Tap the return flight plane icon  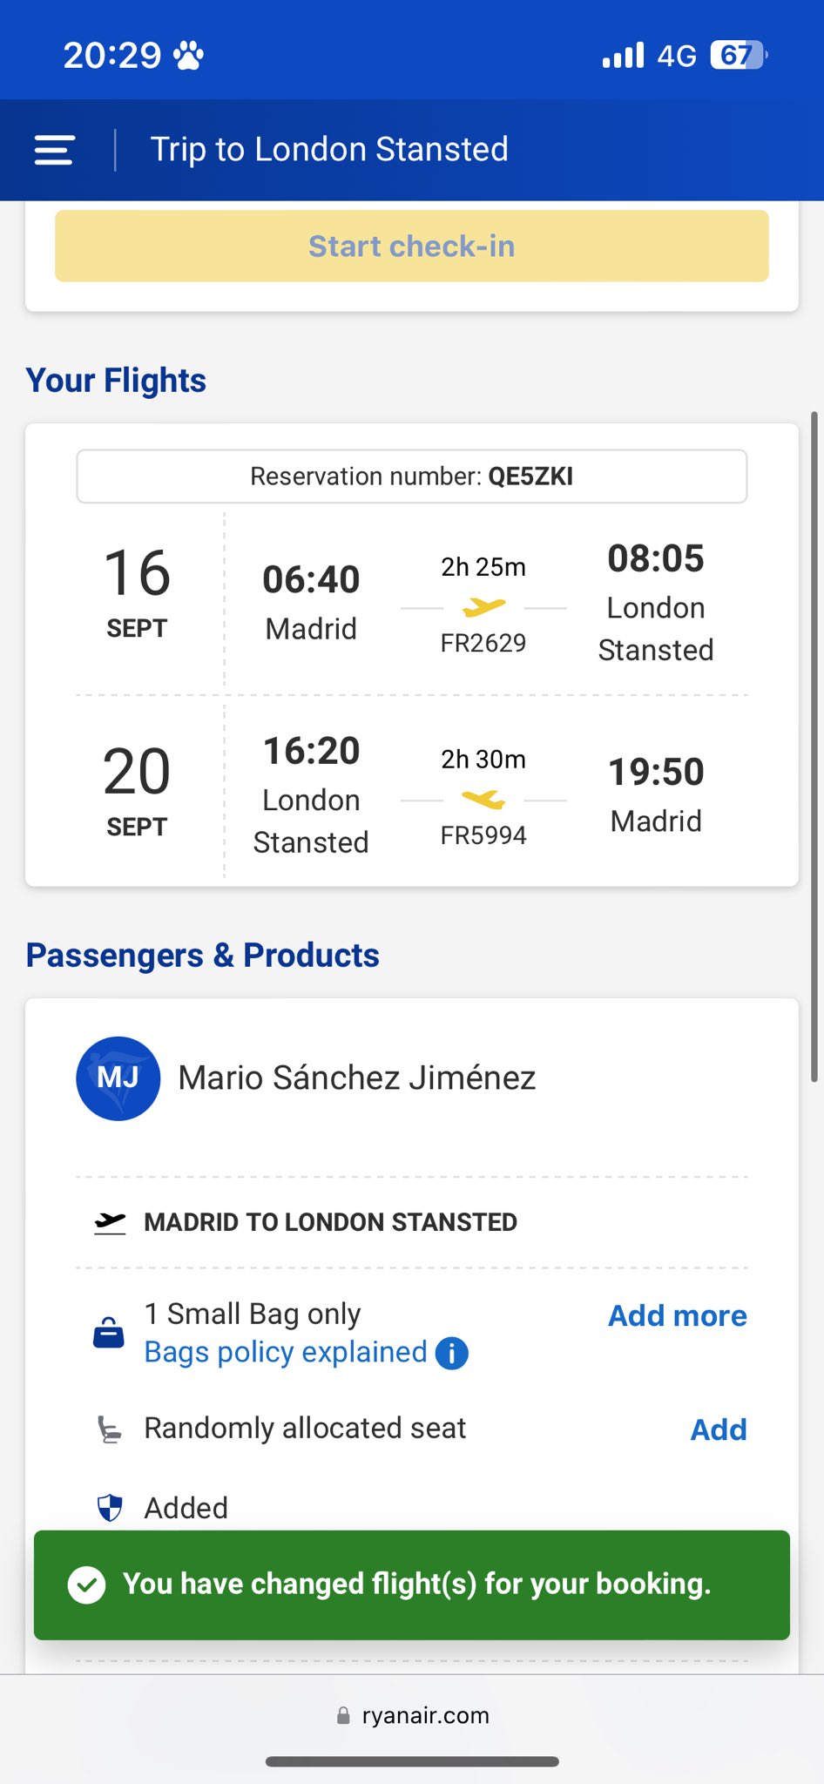(483, 799)
